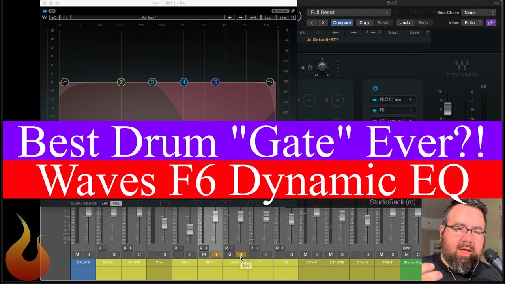Go to next preset in F6 toolbar

click(x=241, y=17)
